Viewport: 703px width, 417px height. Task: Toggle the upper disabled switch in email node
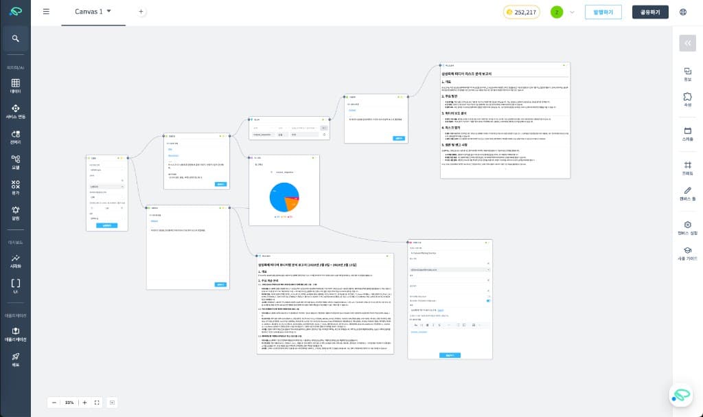point(489,295)
